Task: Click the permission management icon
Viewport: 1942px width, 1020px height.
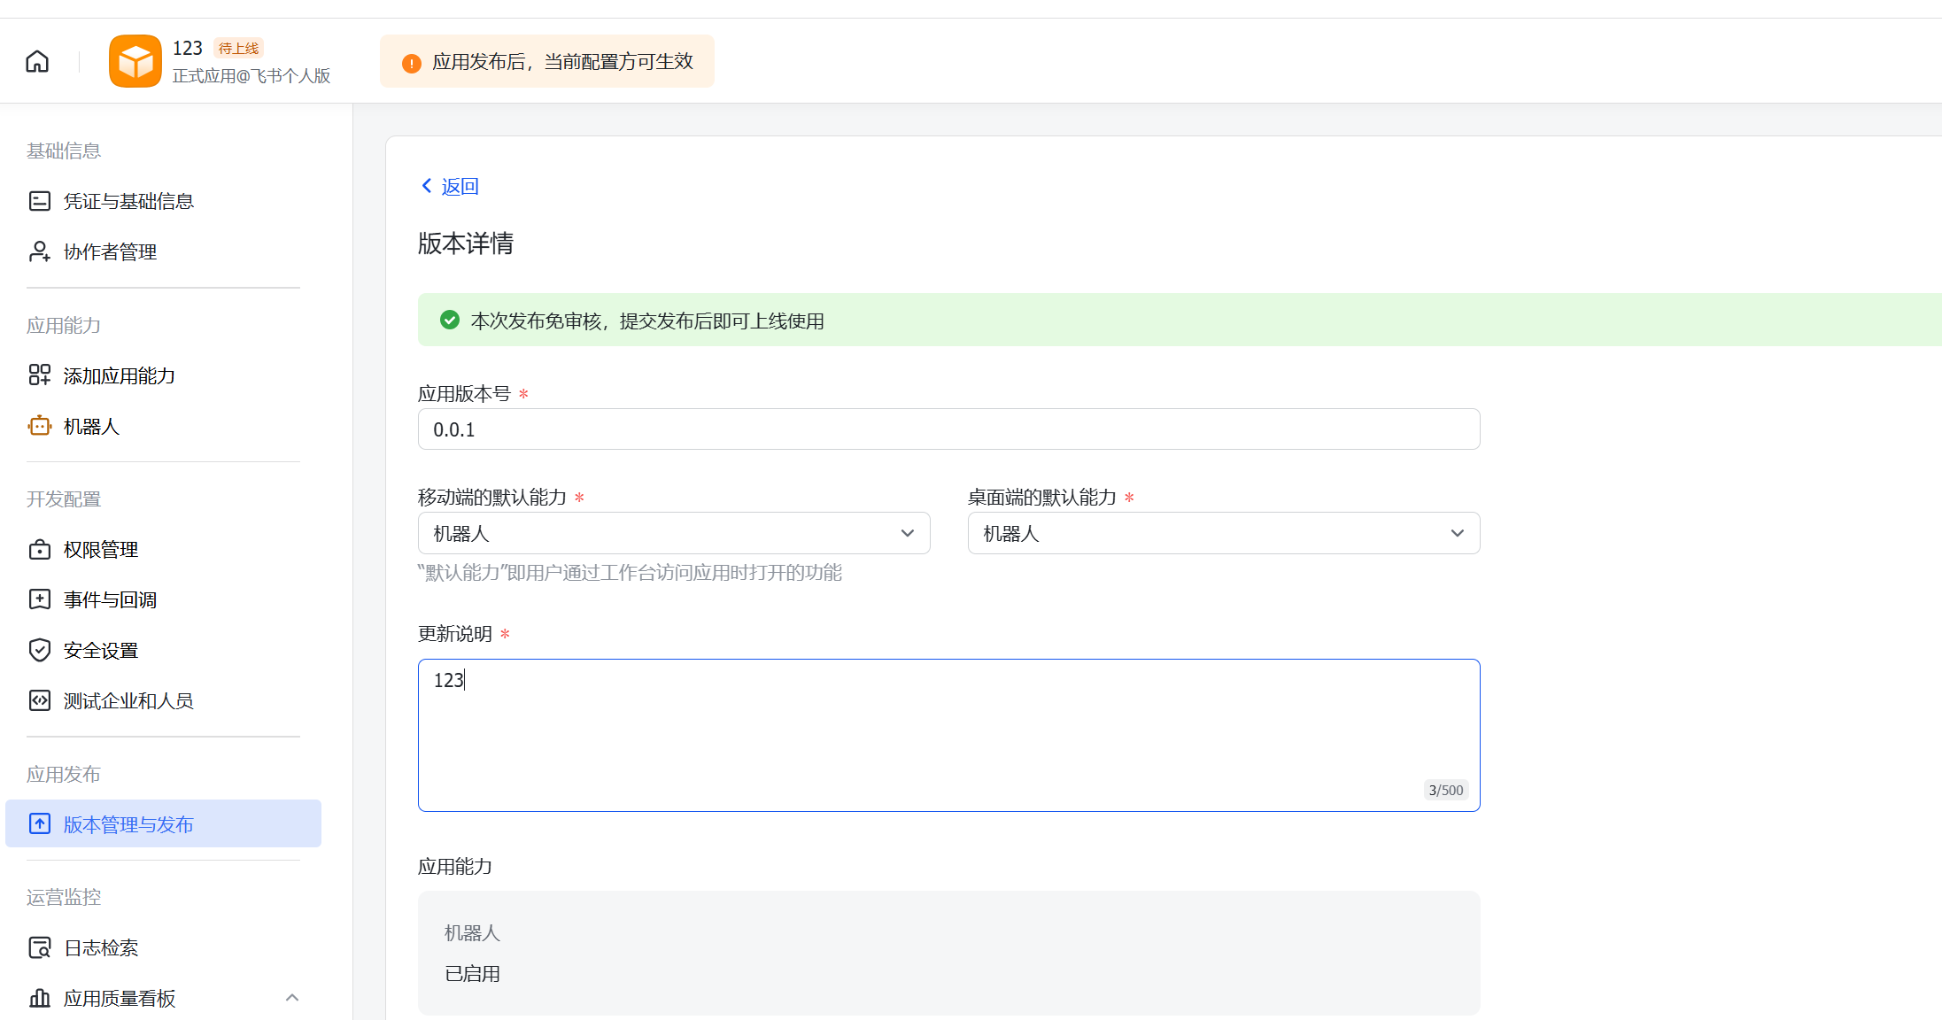Action: [40, 549]
